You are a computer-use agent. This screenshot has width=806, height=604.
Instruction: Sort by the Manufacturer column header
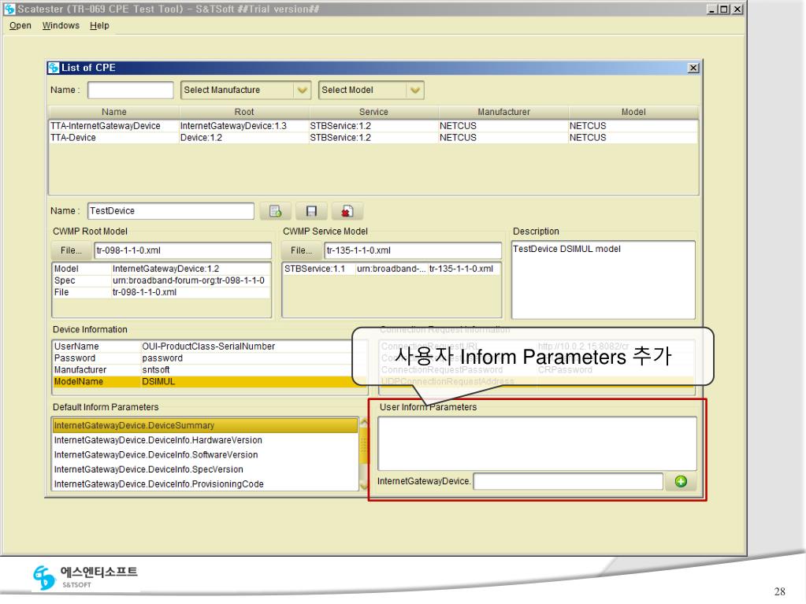point(503,112)
